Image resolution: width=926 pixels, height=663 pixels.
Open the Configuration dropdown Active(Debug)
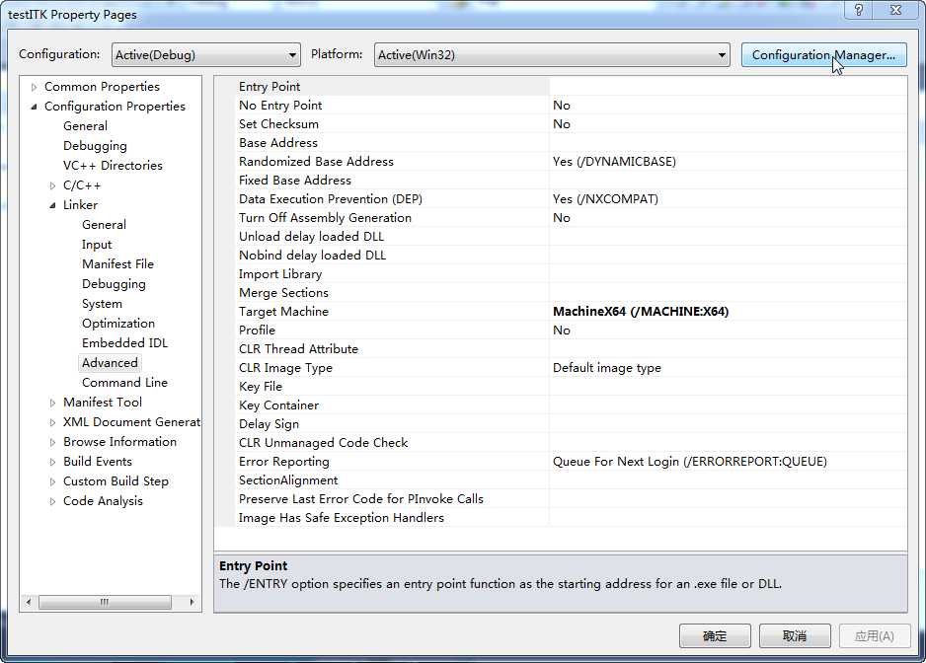click(205, 55)
